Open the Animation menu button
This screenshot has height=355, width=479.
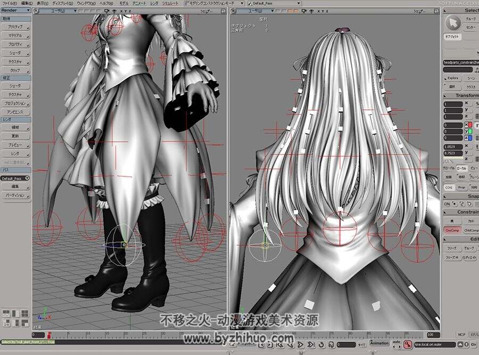pyautogui.click(x=379, y=343)
